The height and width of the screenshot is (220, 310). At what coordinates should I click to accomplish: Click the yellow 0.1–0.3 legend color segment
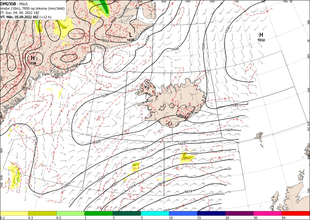14,213
